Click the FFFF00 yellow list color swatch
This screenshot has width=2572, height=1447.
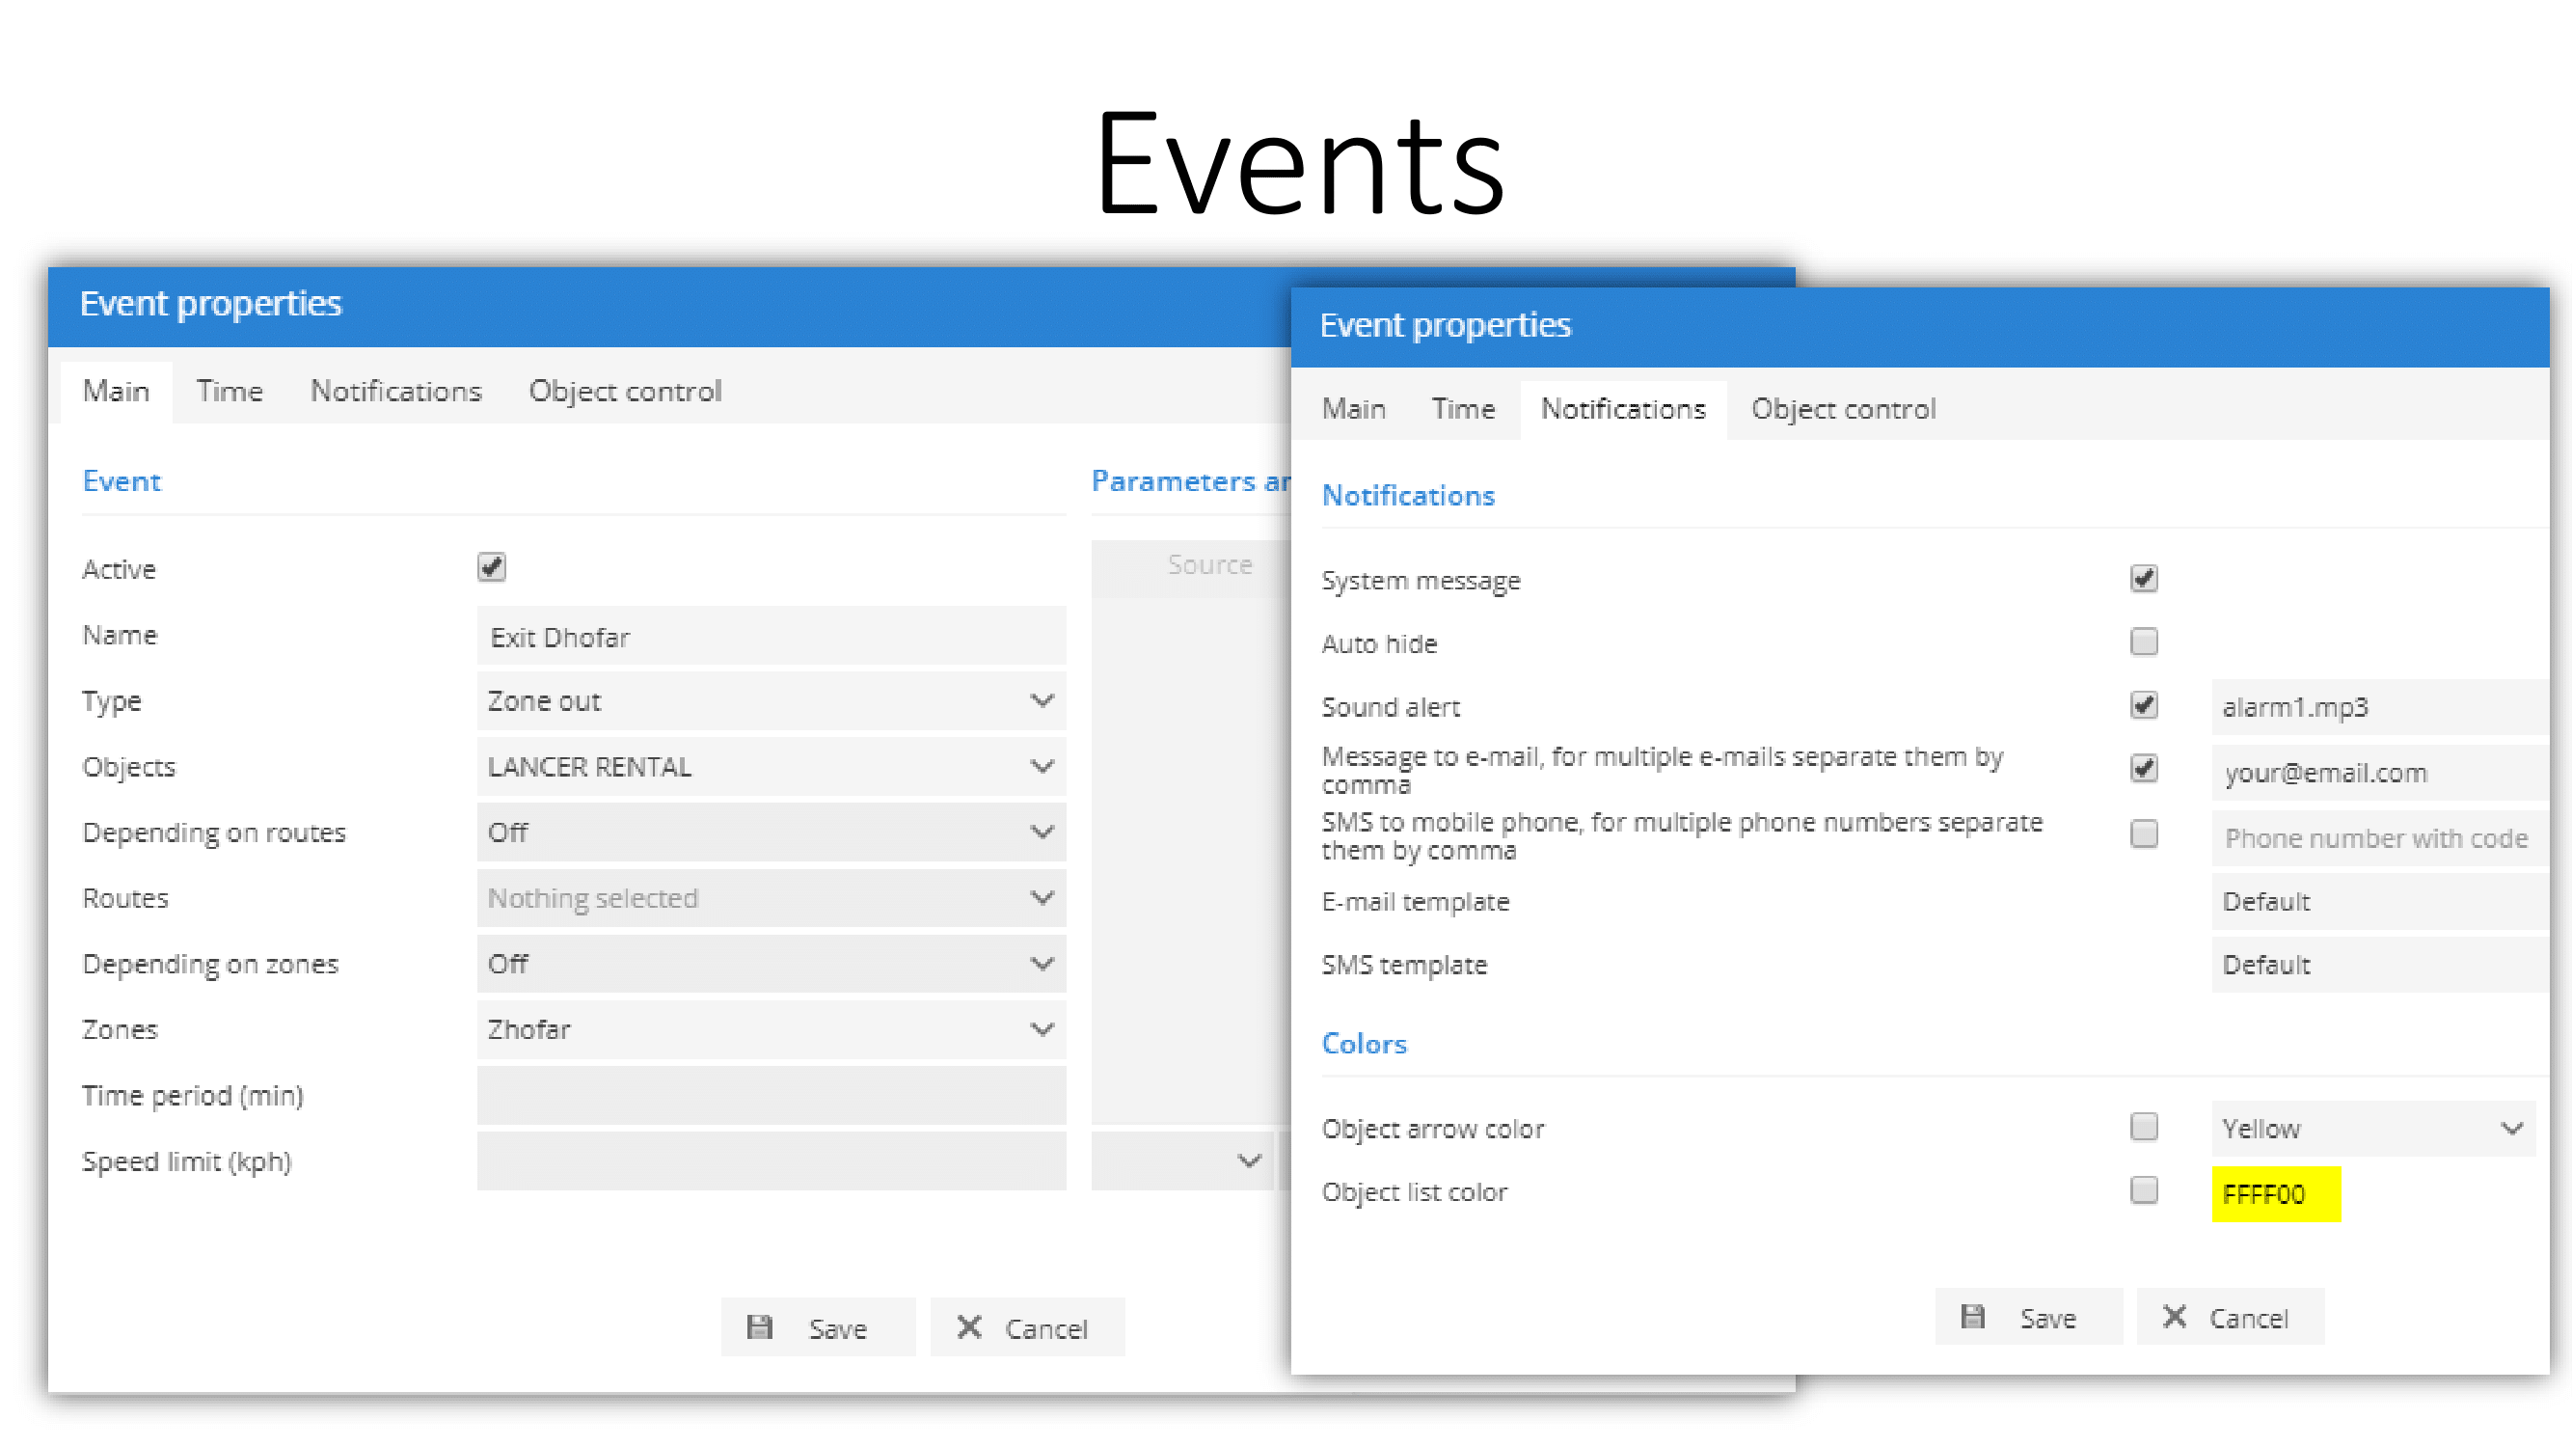click(2276, 1194)
